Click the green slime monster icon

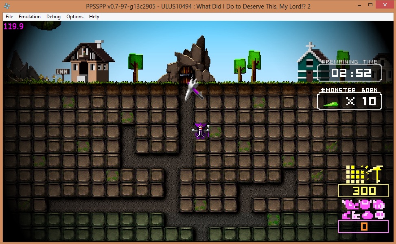pyautogui.click(x=331, y=104)
